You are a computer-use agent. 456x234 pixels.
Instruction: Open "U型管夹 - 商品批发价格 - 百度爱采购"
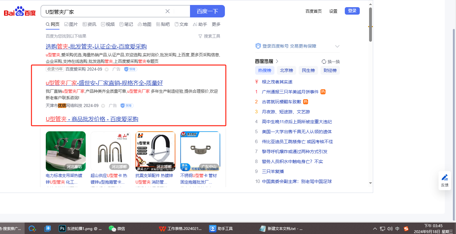point(92,119)
